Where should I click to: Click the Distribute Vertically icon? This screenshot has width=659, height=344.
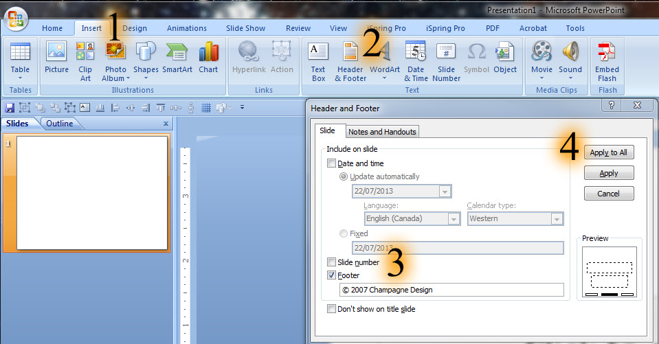191,108
